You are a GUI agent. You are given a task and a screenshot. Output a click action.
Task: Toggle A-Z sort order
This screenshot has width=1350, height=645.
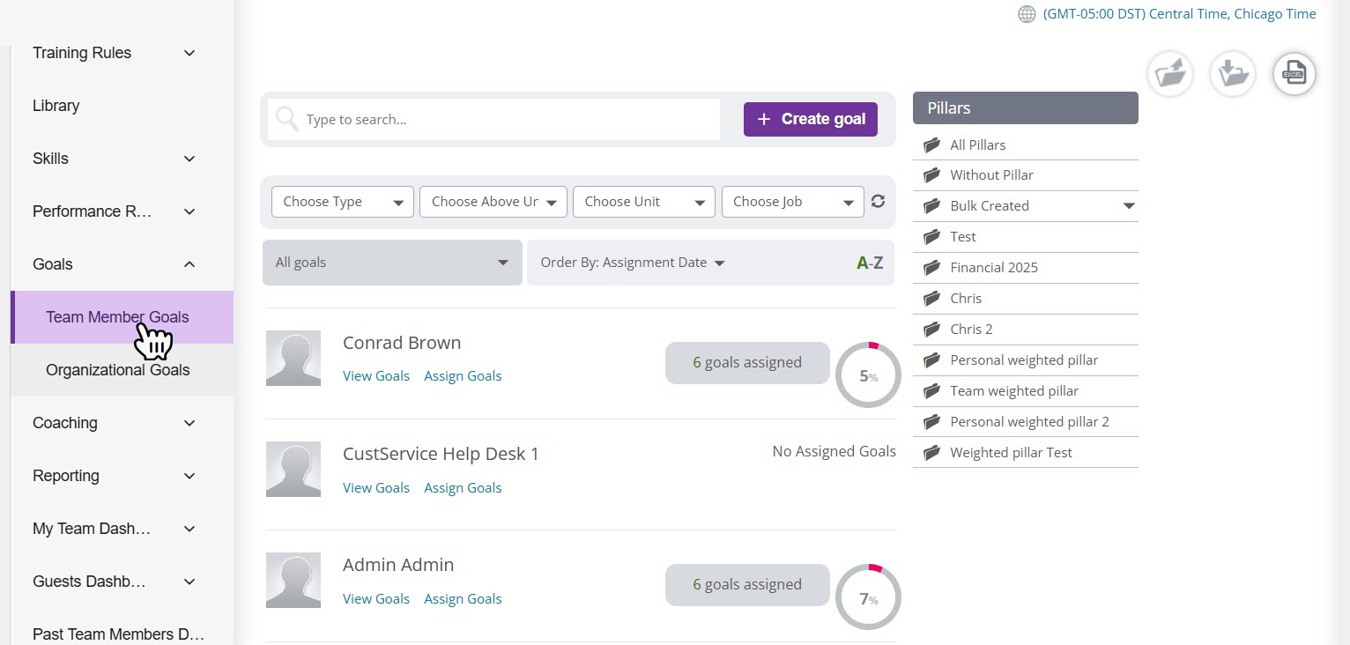pos(869,263)
